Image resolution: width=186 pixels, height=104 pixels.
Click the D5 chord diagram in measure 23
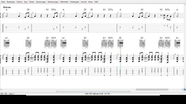tap(28, 44)
